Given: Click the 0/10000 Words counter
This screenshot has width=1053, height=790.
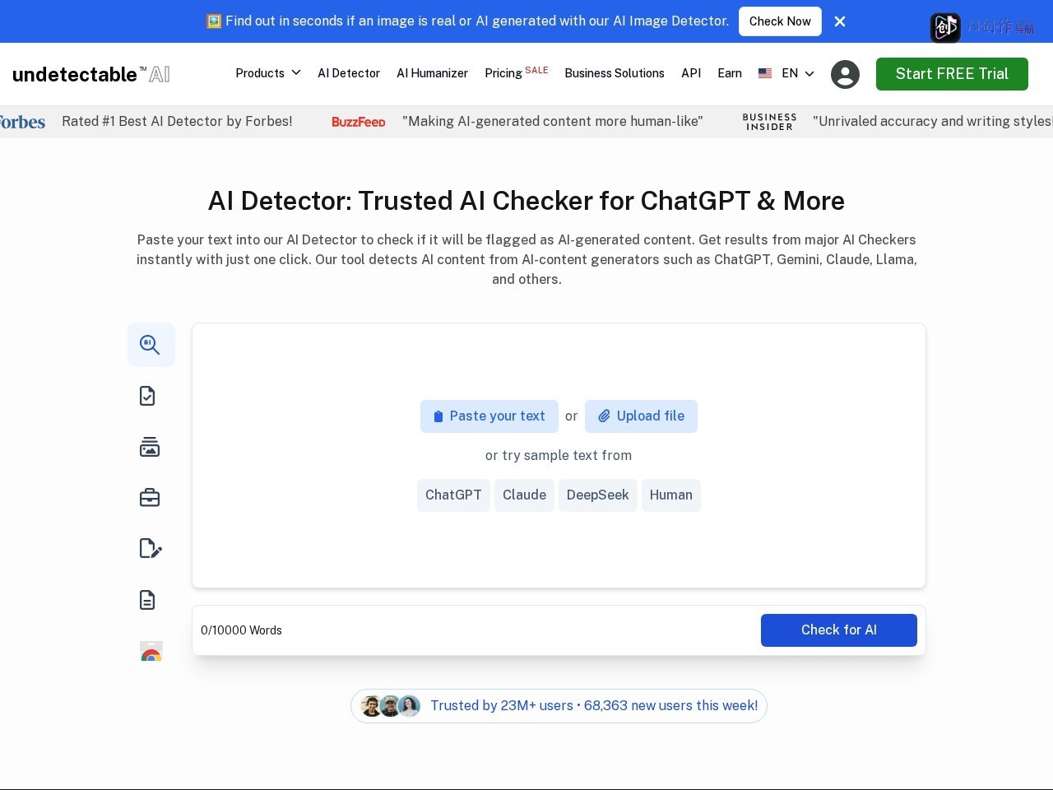Looking at the screenshot, I should pyautogui.click(x=241, y=630).
